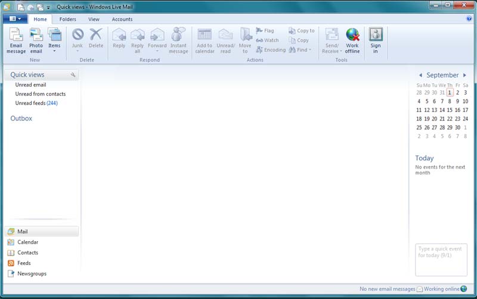477x299 pixels.
Task: Go to next month in calendar
Action: click(x=464, y=75)
